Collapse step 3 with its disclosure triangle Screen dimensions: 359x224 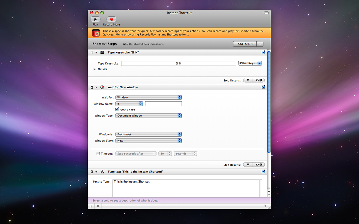[x=96, y=172]
